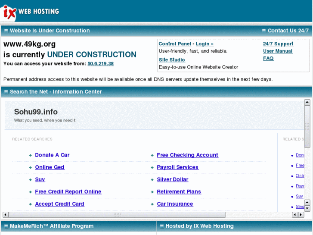This screenshot has width=313, height=235.
Task: Open the Accept Credit Card link
Action: point(59,204)
